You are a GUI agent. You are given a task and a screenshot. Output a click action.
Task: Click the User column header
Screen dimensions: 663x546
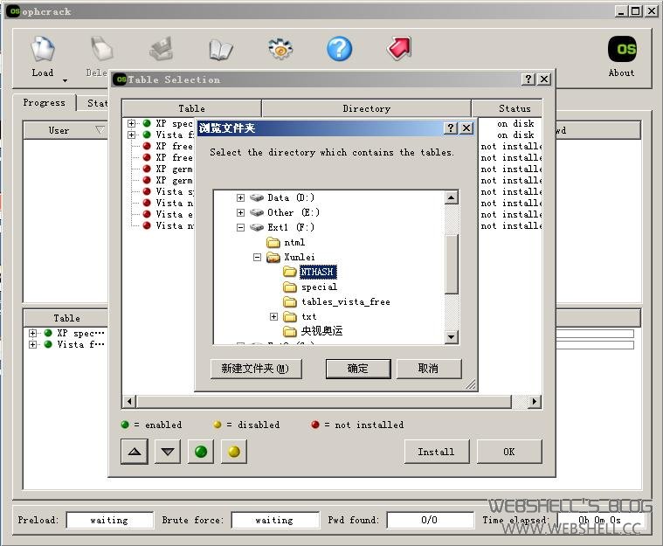coord(66,130)
